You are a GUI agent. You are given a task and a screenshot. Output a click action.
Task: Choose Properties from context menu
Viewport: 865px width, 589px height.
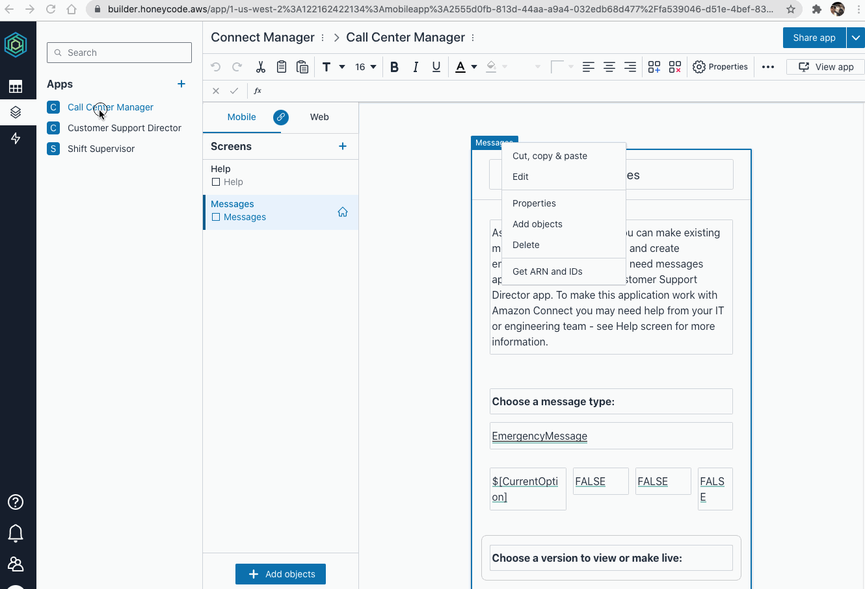564,203
